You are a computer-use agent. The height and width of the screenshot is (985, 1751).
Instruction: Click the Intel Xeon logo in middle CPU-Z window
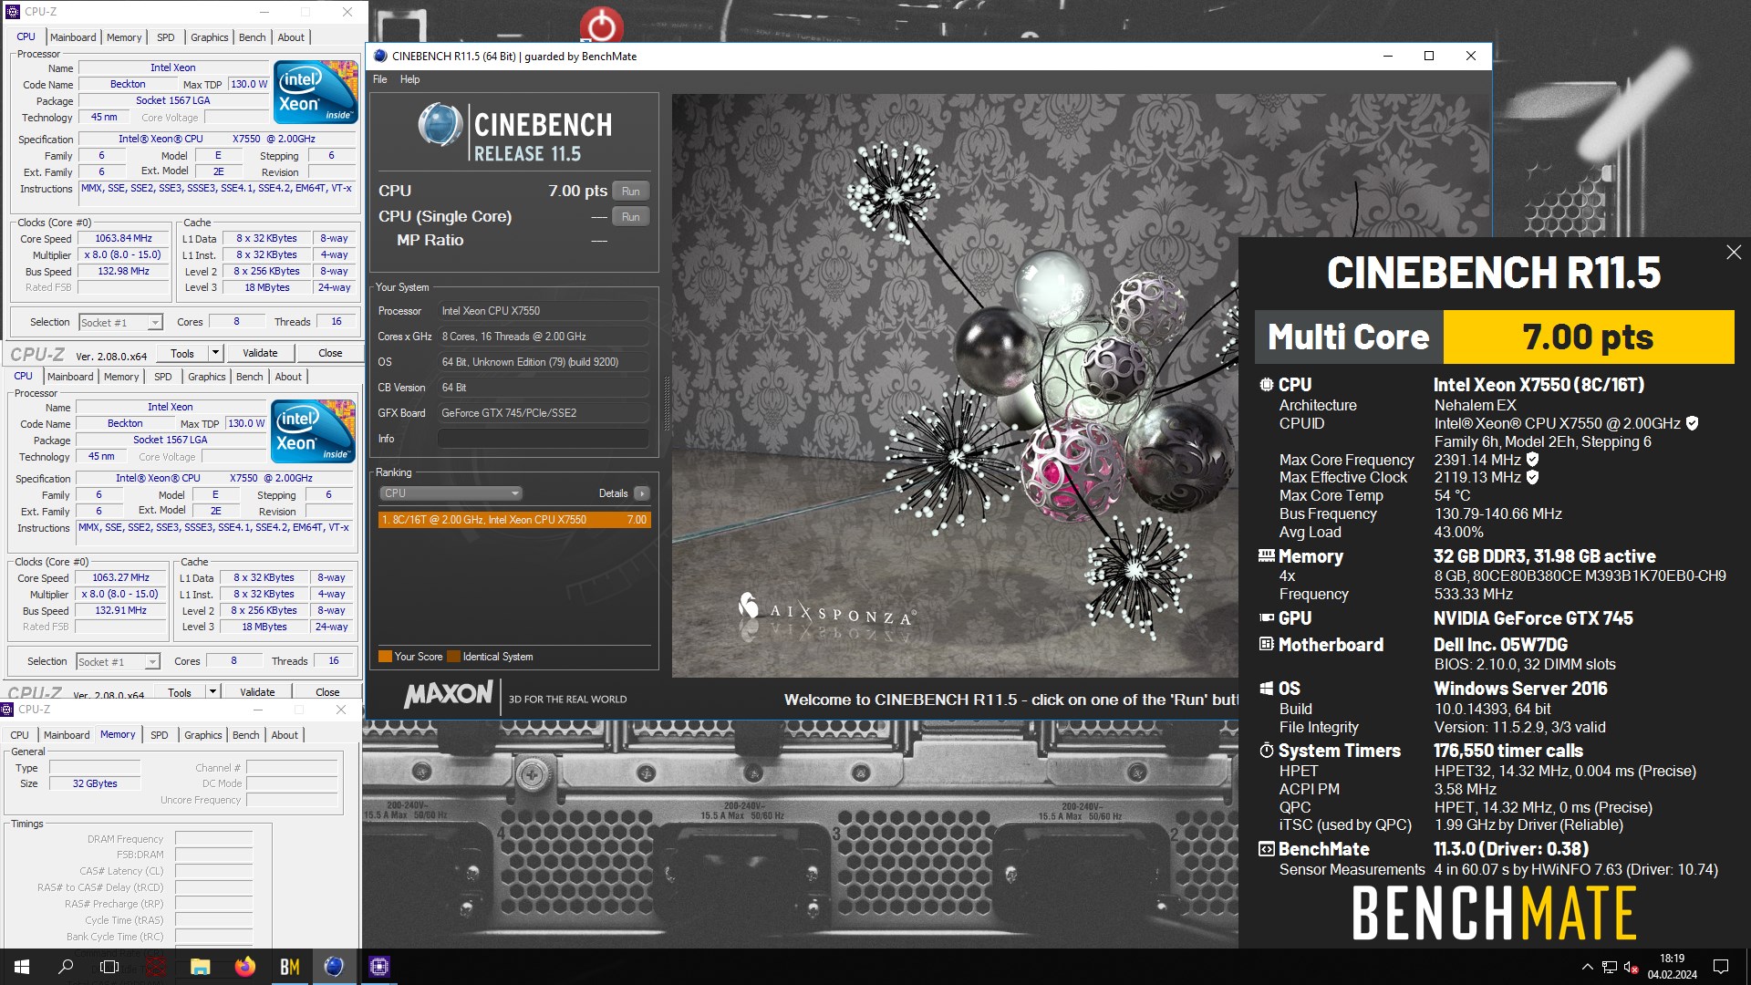pyautogui.click(x=313, y=431)
